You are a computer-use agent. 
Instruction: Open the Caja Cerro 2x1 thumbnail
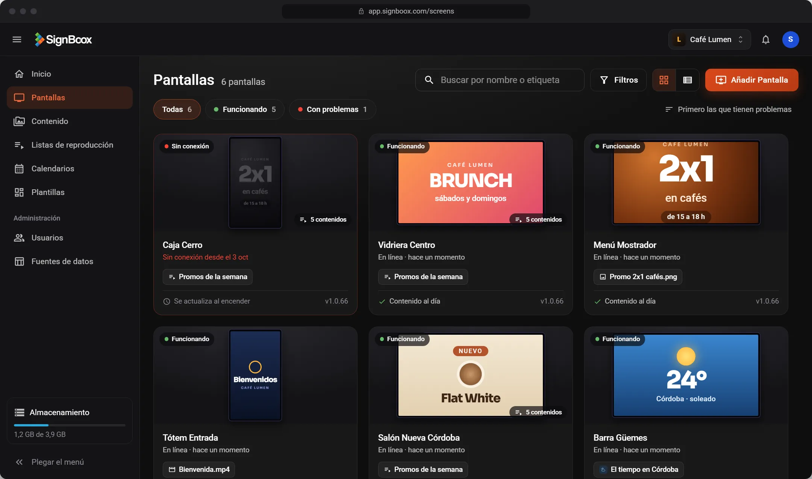pyautogui.click(x=255, y=182)
